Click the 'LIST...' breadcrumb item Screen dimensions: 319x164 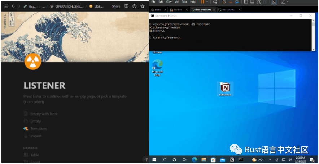96,6
